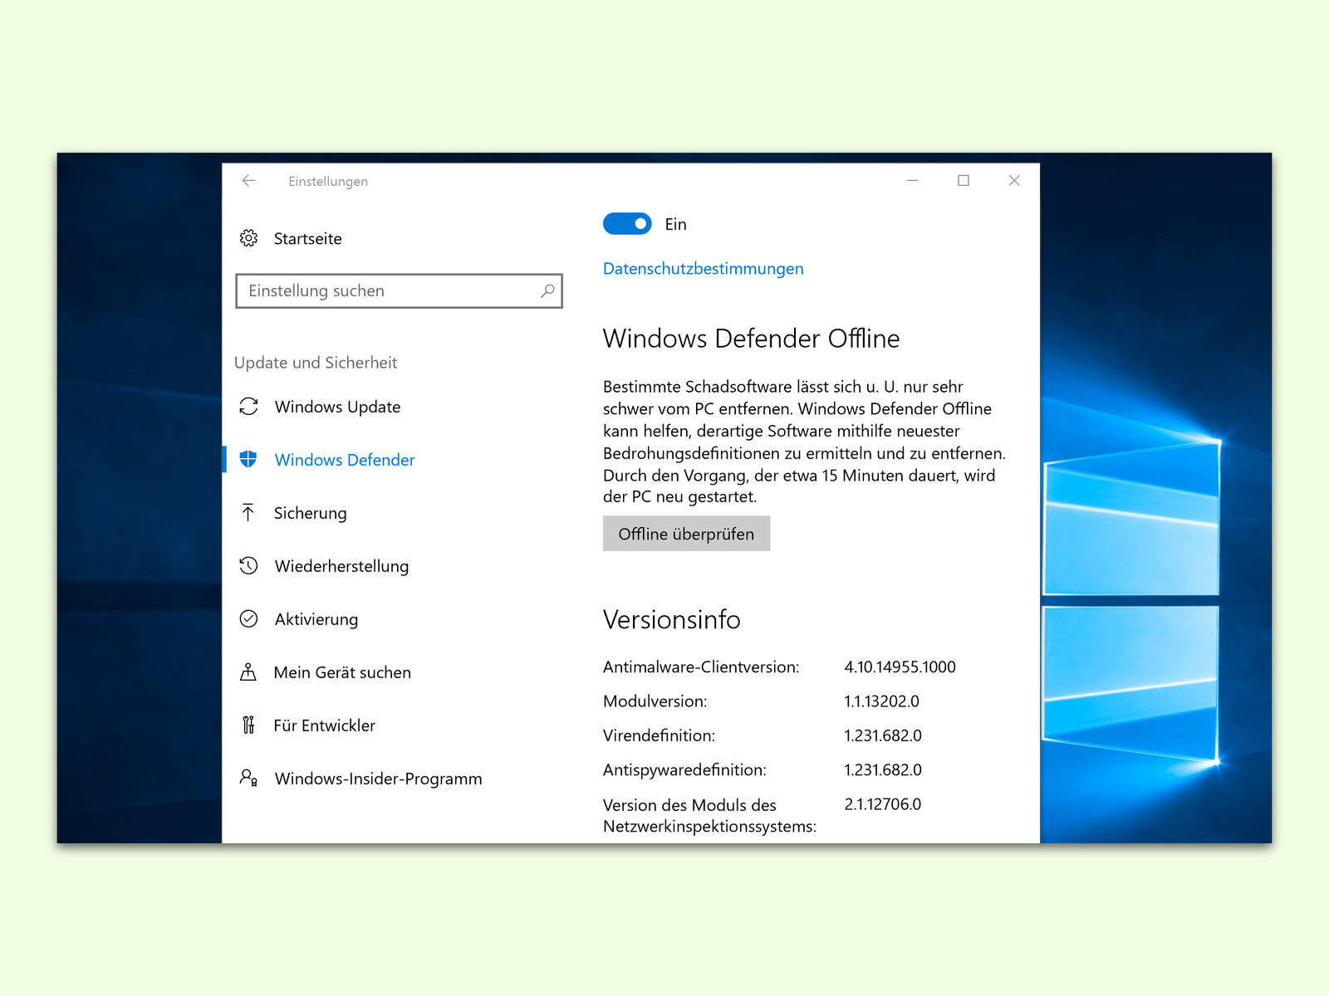Select Windows Defender in sidebar
Viewport: 1329px width, 996px height.
(345, 460)
